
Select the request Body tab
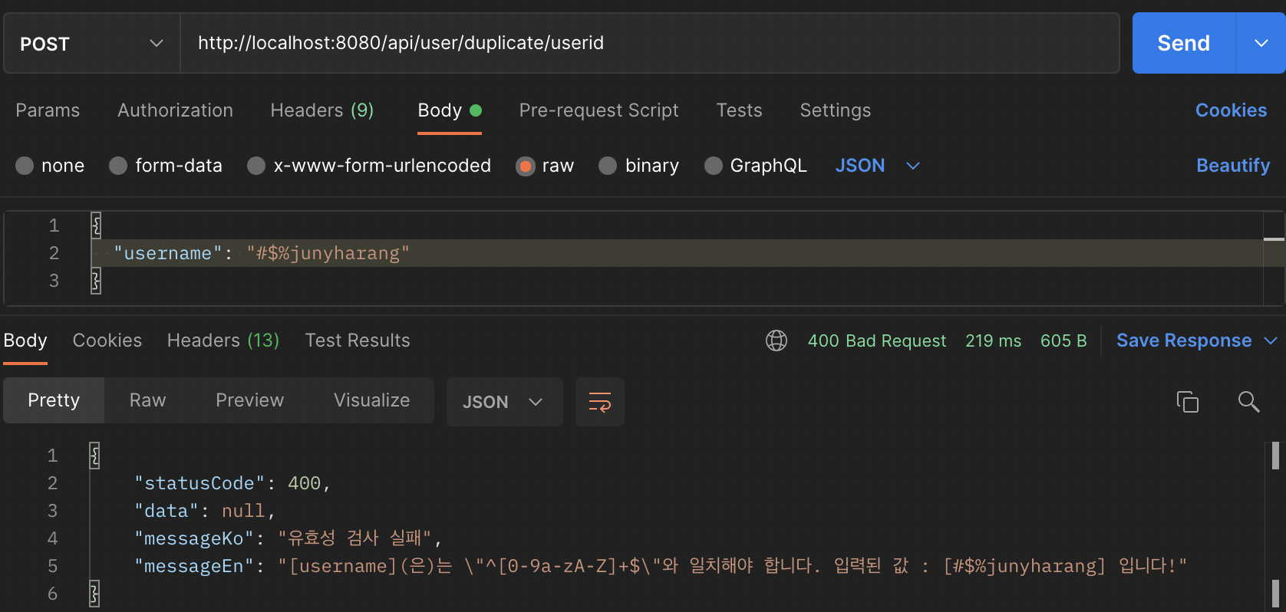450,110
